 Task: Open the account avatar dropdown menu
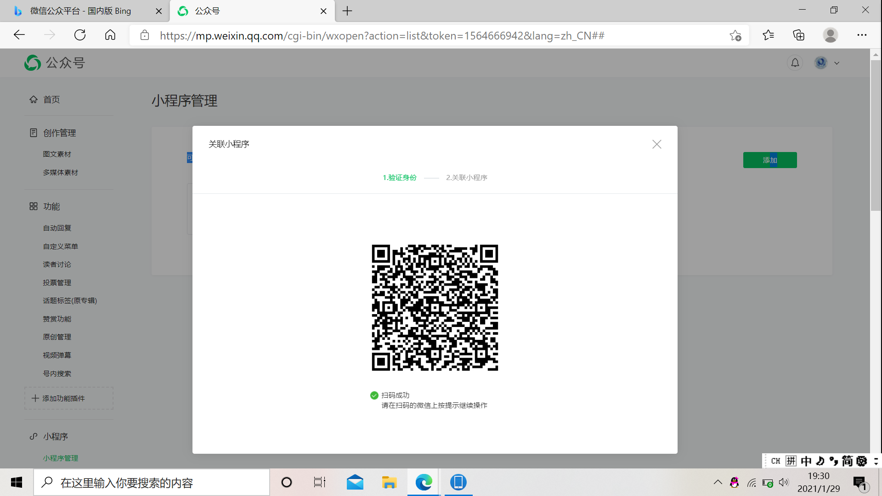point(827,63)
